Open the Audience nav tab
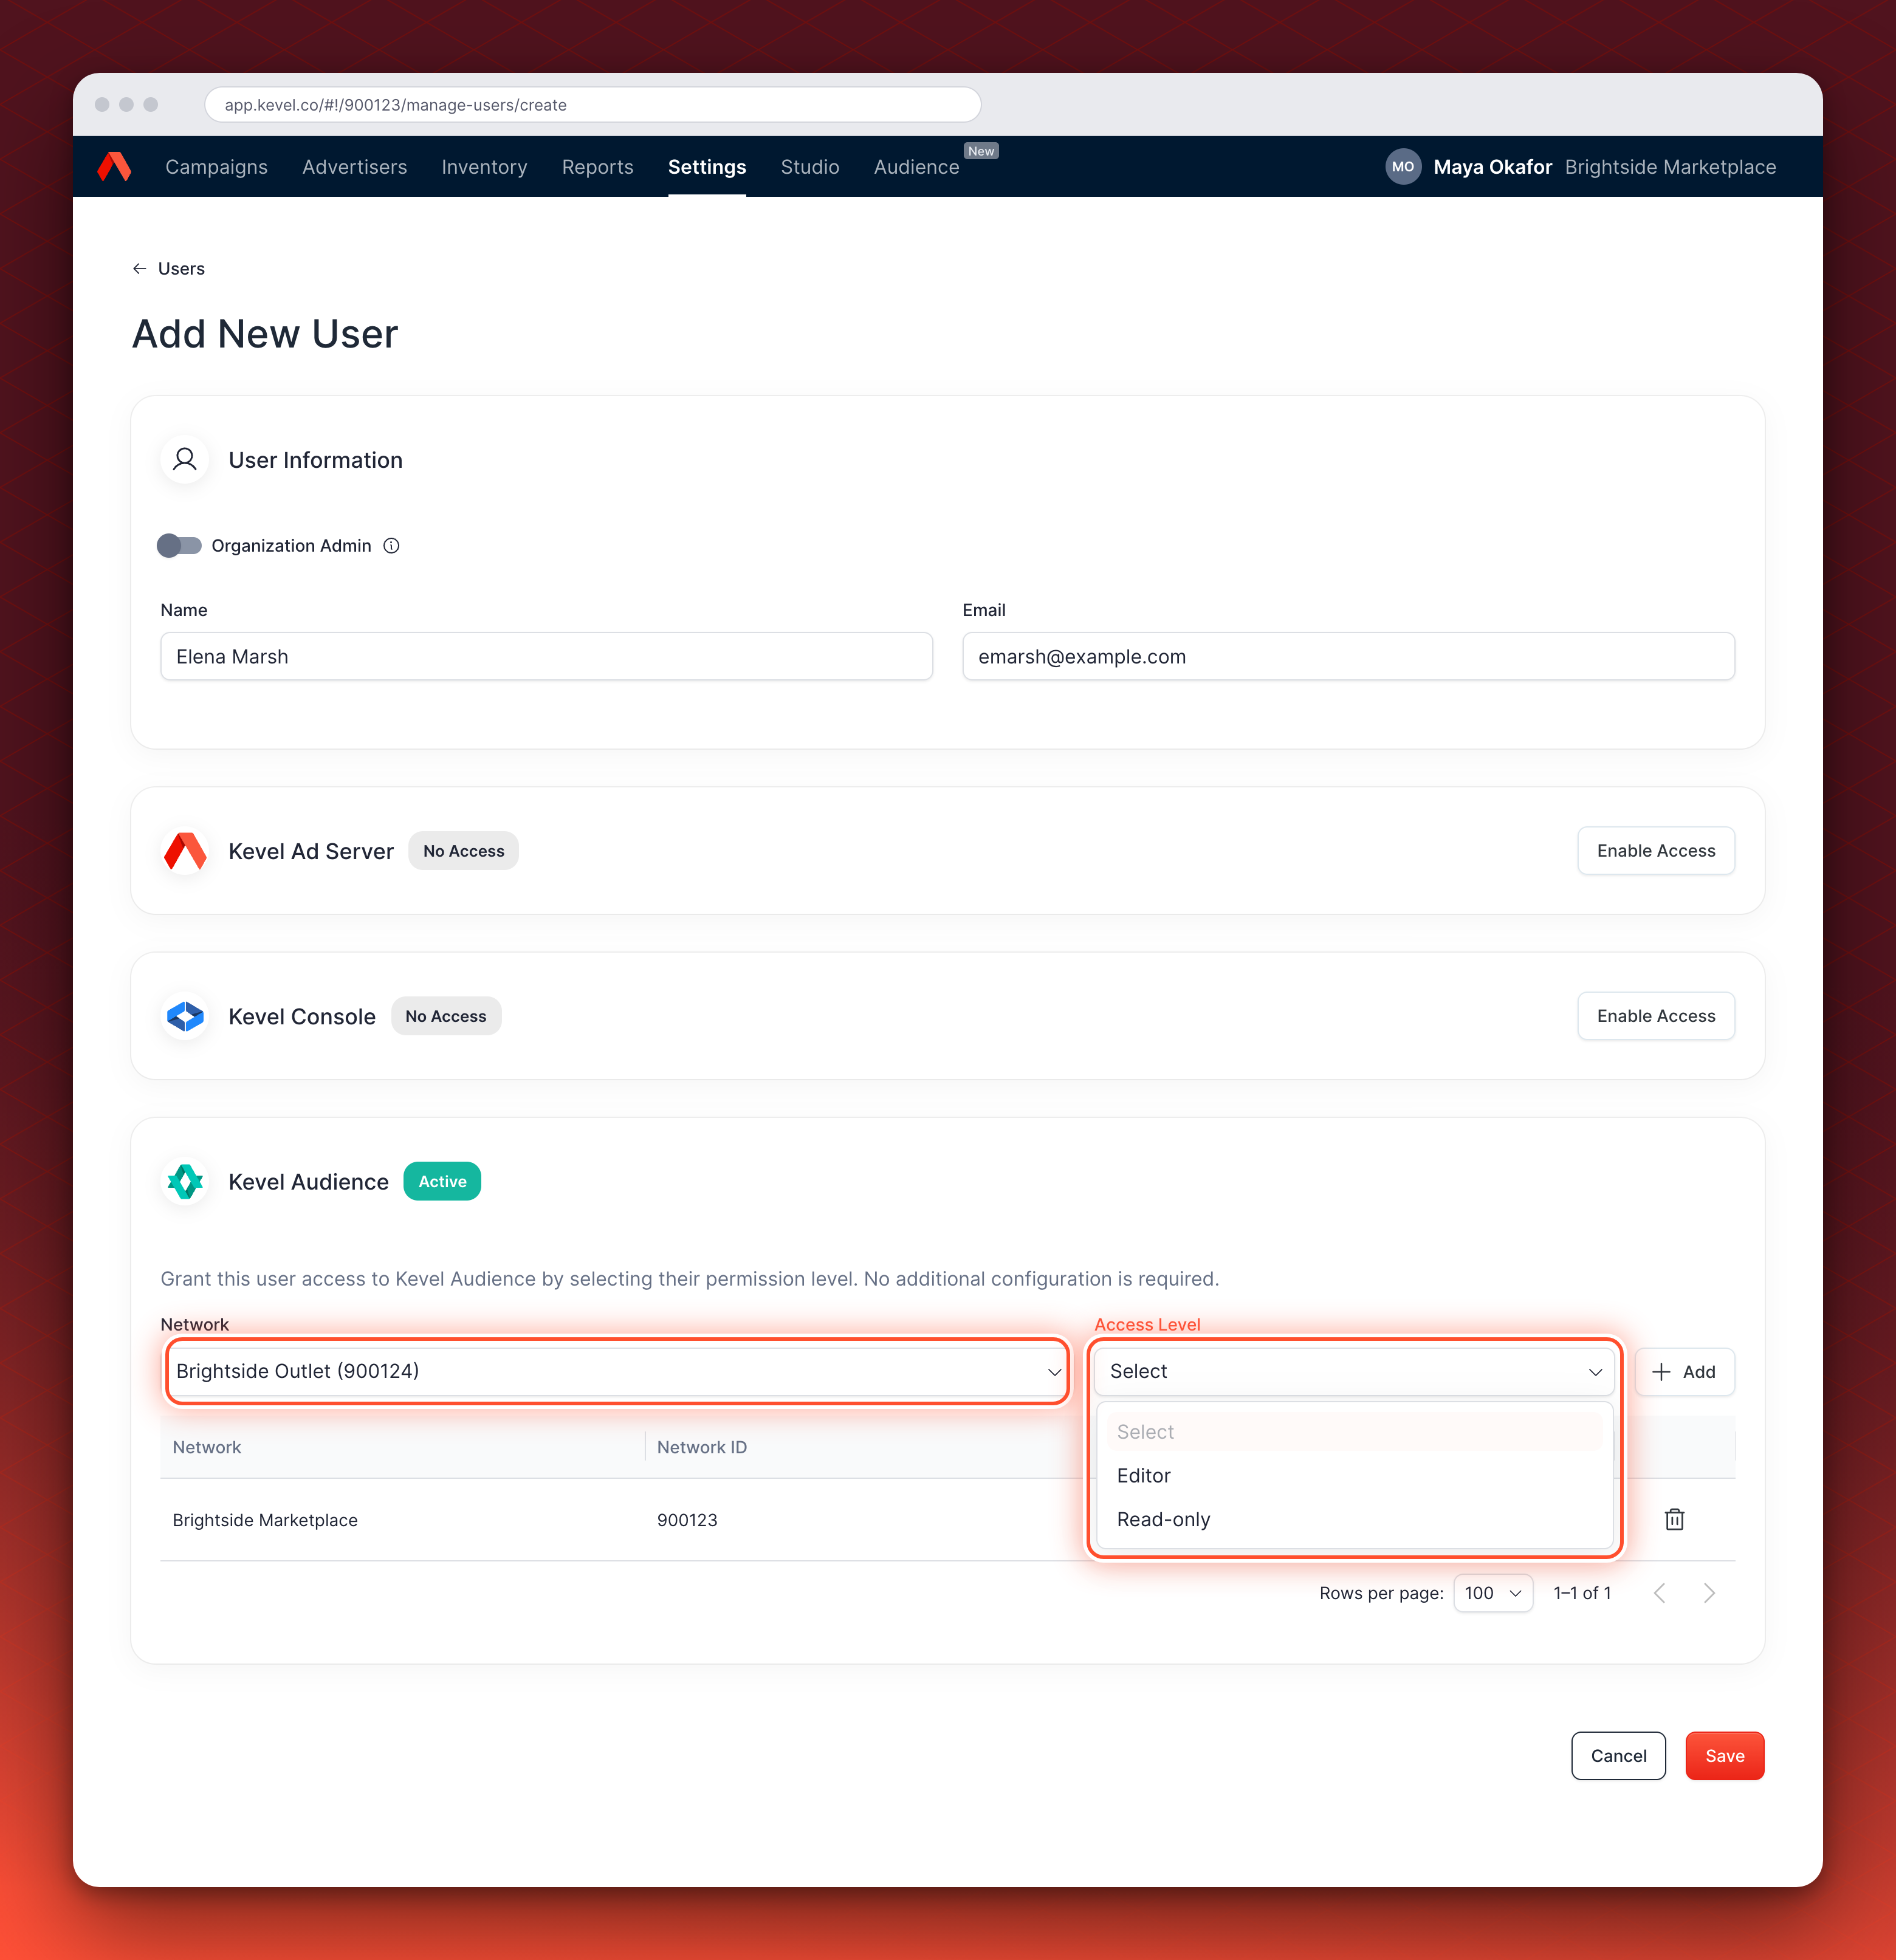Image resolution: width=1896 pixels, height=1960 pixels. [917, 167]
